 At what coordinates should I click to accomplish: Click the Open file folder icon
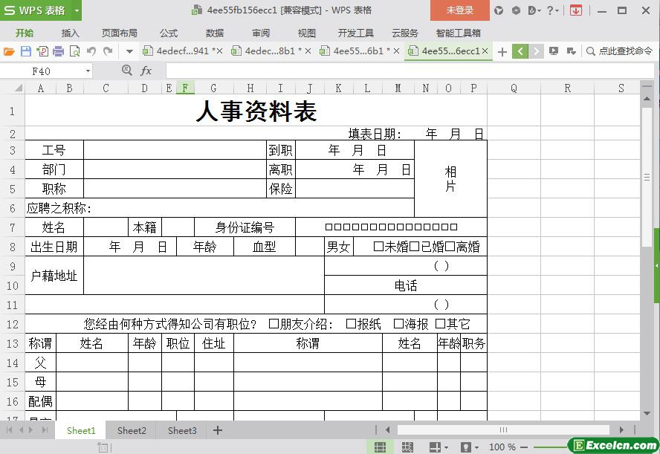tap(9, 51)
